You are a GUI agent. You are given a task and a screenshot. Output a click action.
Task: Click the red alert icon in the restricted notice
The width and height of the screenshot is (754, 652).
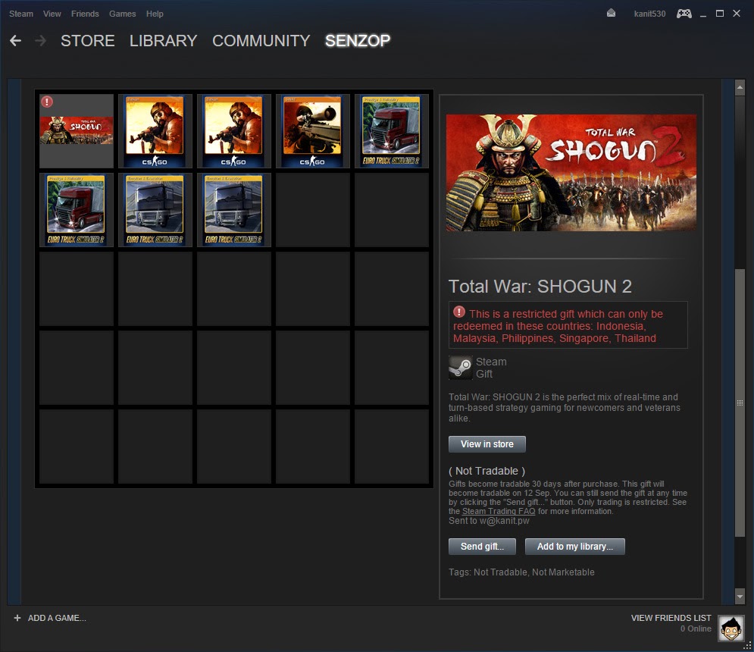tap(459, 312)
